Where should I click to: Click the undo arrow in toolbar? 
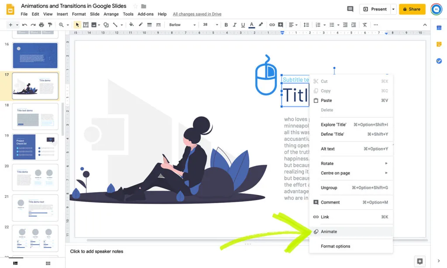[x=24, y=25]
